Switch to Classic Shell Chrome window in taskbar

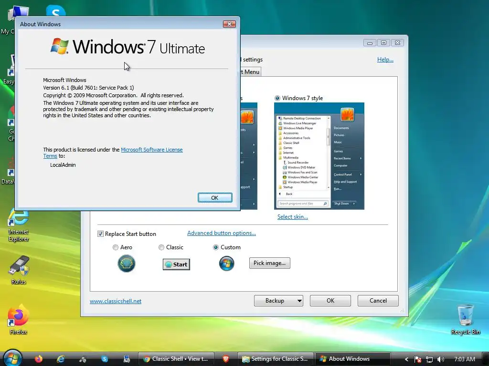[x=176, y=359]
